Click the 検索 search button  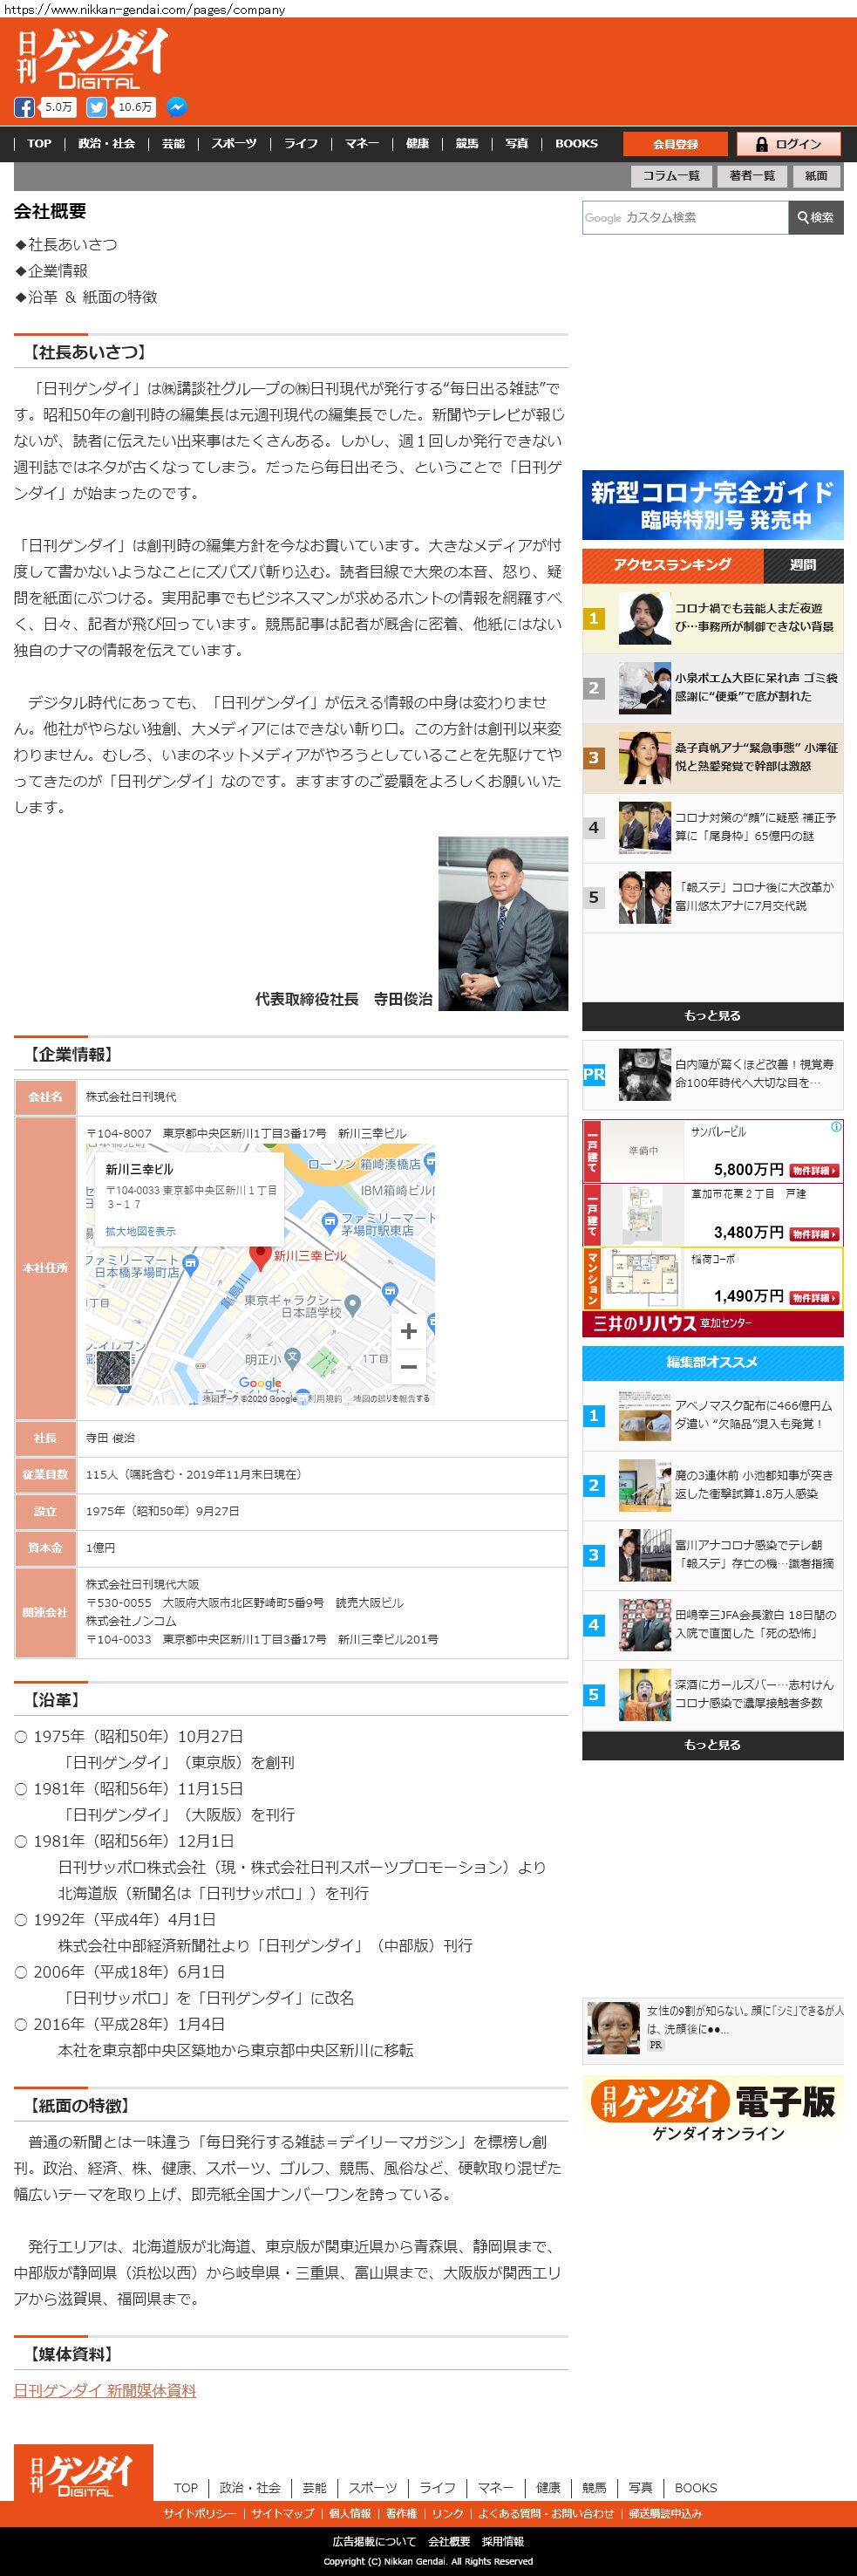pyautogui.click(x=816, y=218)
